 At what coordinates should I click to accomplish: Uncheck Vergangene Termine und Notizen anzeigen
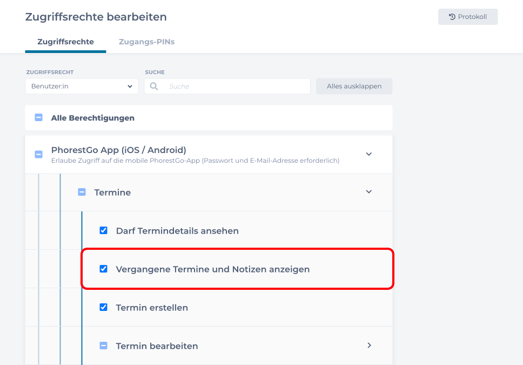104,269
